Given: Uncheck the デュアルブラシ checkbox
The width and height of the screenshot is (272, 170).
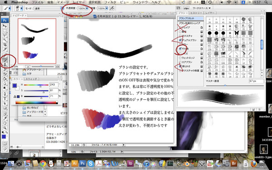Looking at the screenshot, I should [x=180, y=40].
